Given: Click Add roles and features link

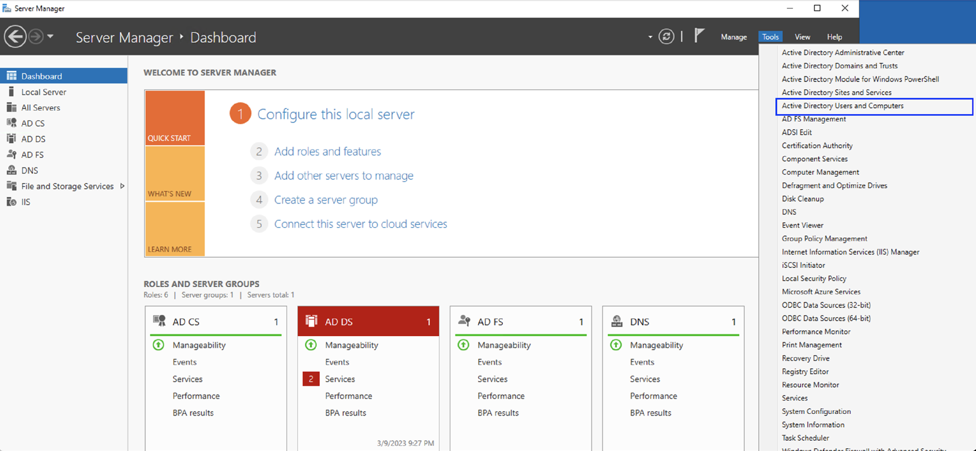Looking at the screenshot, I should (x=327, y=151).
